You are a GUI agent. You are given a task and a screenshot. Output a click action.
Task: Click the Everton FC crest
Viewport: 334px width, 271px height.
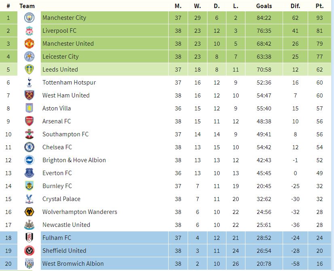(x=29, y=173)
